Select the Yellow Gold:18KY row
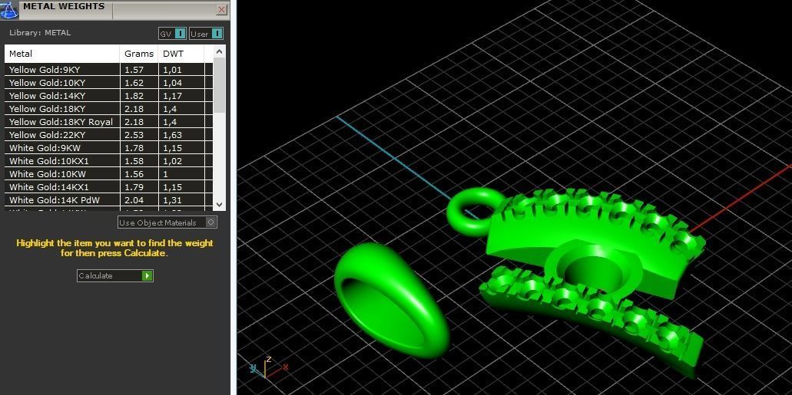 [x=108, y=109]
